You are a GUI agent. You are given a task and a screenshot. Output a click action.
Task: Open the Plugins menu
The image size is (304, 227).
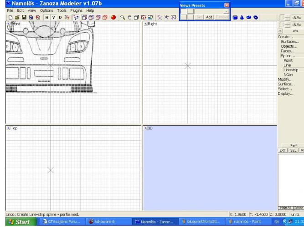[77, 10]
